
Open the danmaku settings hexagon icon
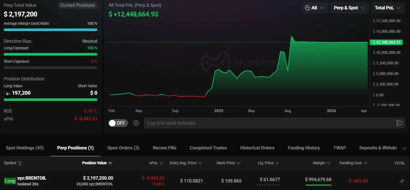pos(136,123)
